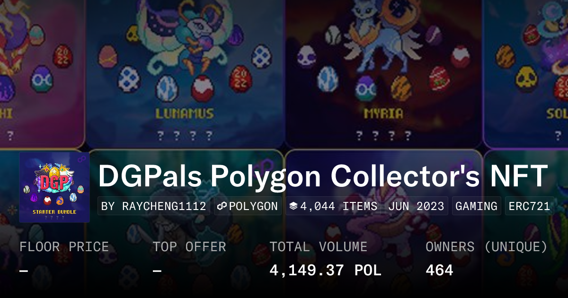
Task: Click the stacked layers items icon
Action: (x=293, y=206)
